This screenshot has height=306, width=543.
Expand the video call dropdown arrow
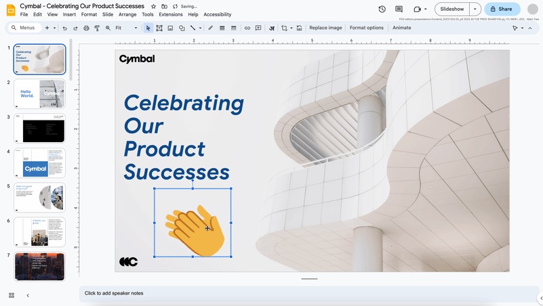click(x=426, y=9)
